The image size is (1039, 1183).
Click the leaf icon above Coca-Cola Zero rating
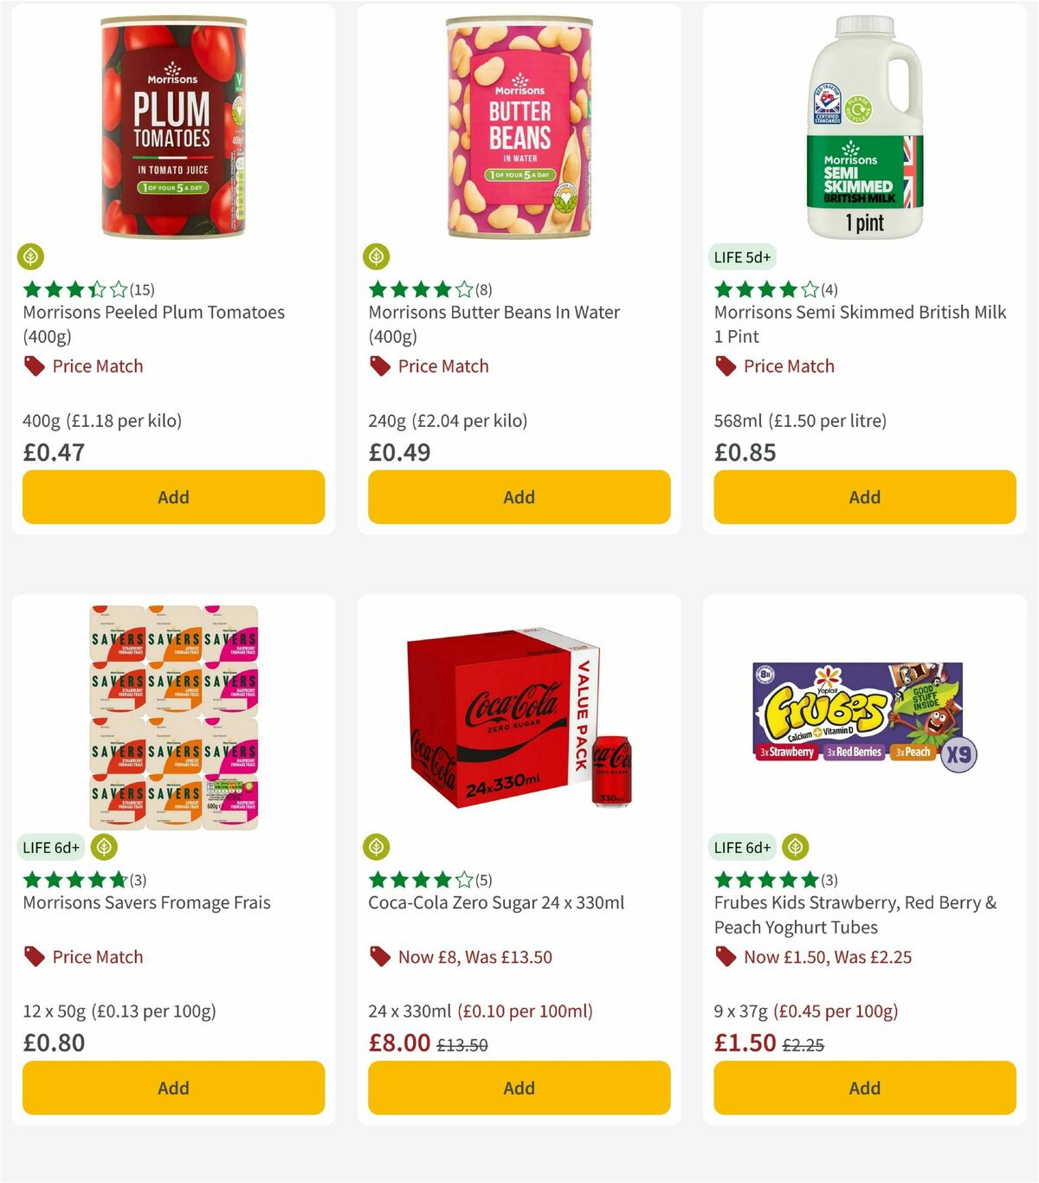click(x=378, y=847)
